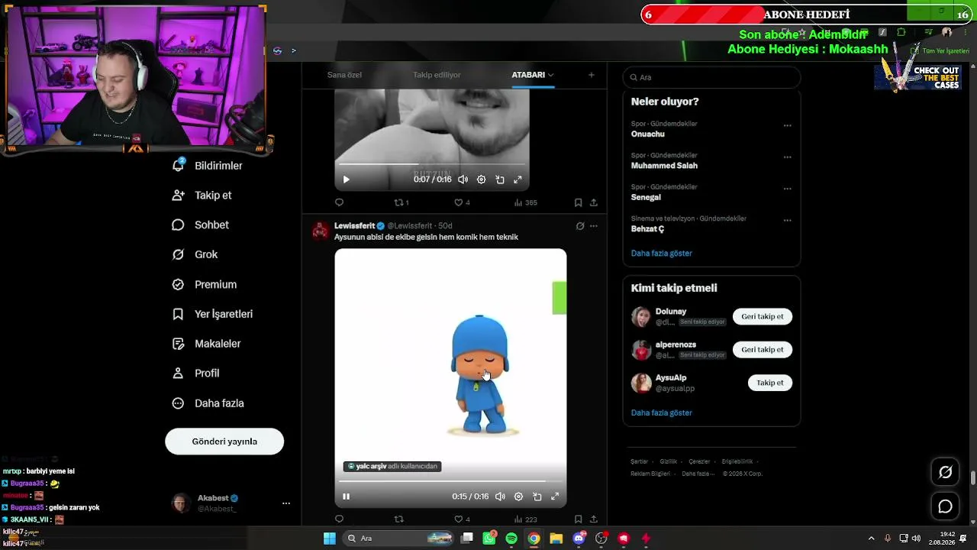Like the first video post with 4 likes

tap(462, 202)
